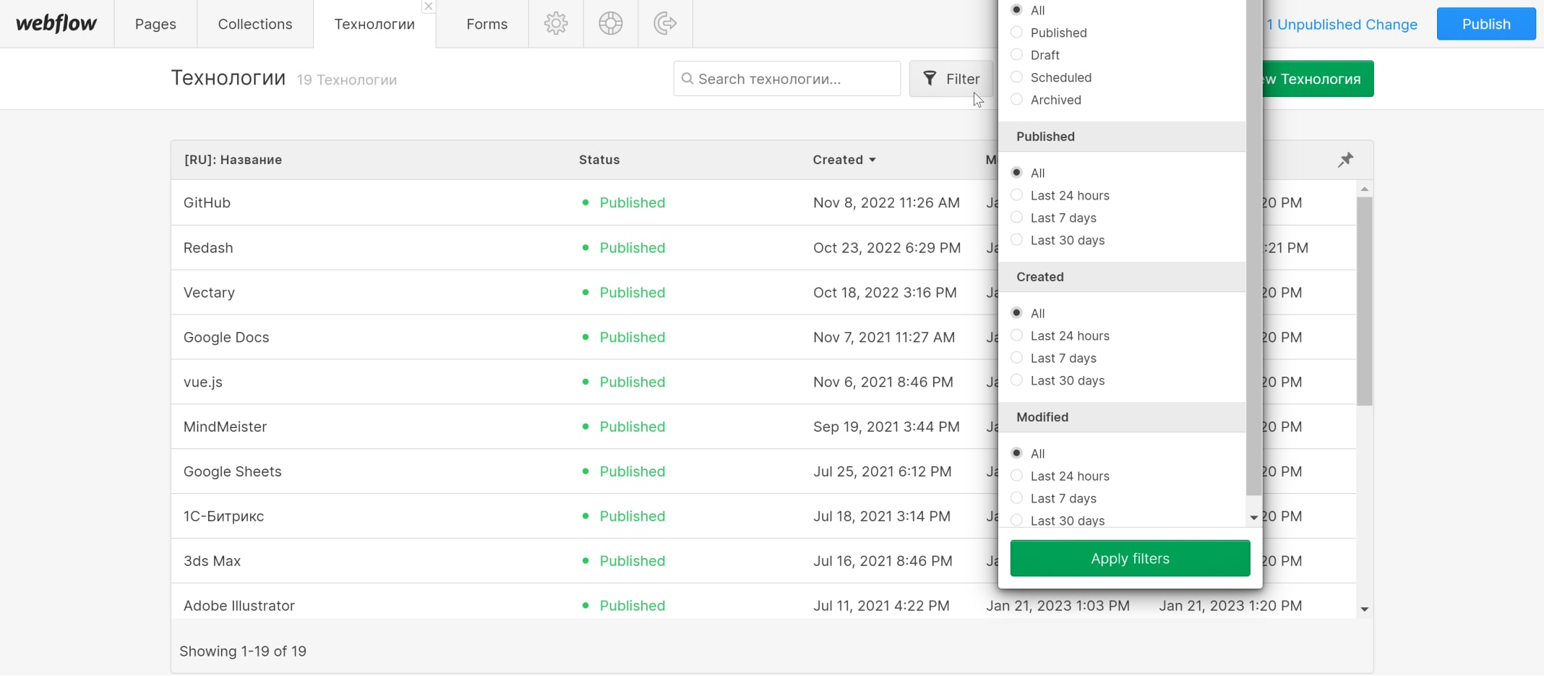Choose Last 24 hours under Published filter
The height and width of the screenshot is (676, 1544).
[x=1016, y=195]
